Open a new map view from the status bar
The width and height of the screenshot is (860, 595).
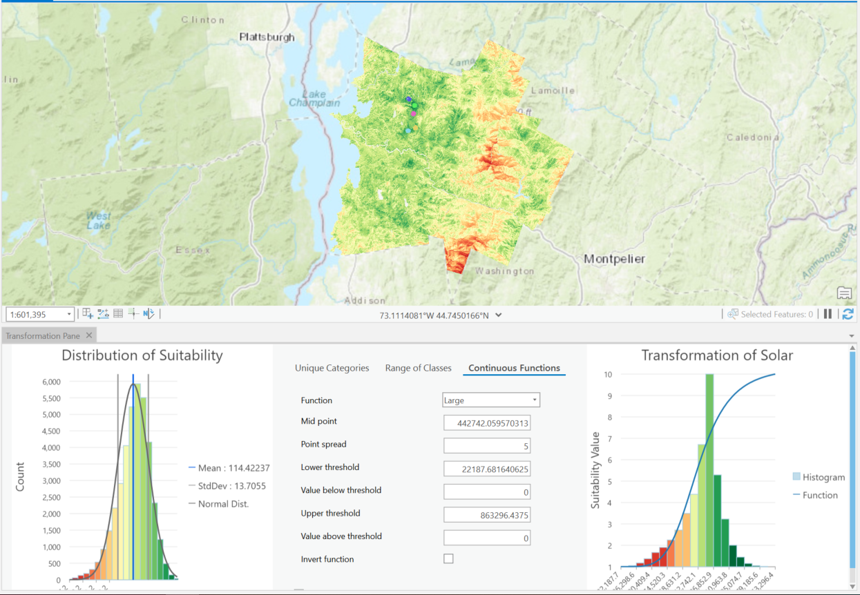pos(87,314)
